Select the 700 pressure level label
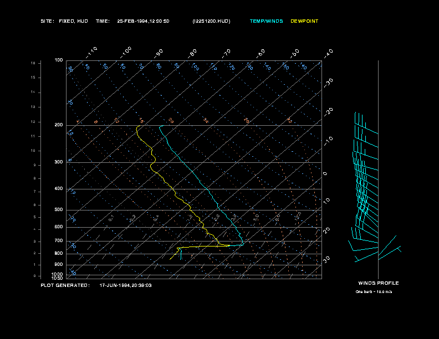This screenshot has height=339, width=439. (x=59, y=241)
